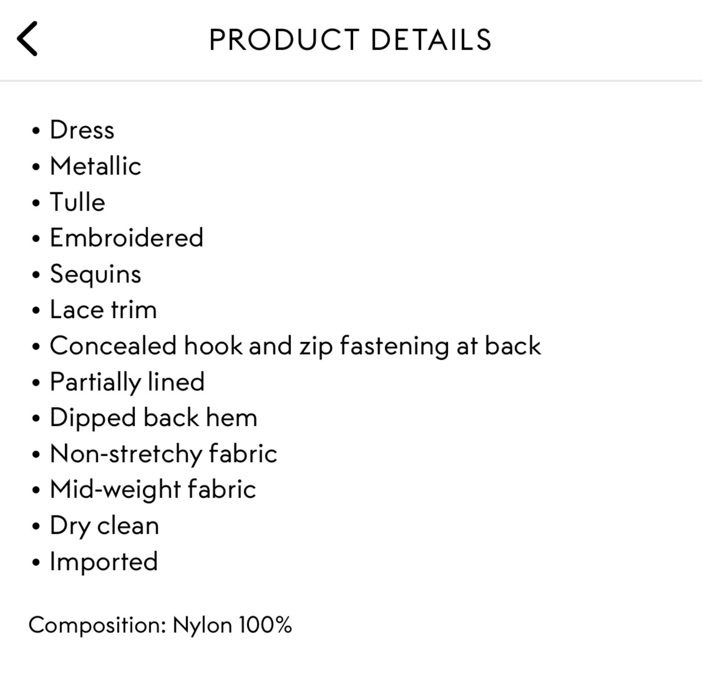The image size is (702, 680).
Task: Select the Metallic list entry
Action: pyautogui.click(x=95, y=166)
